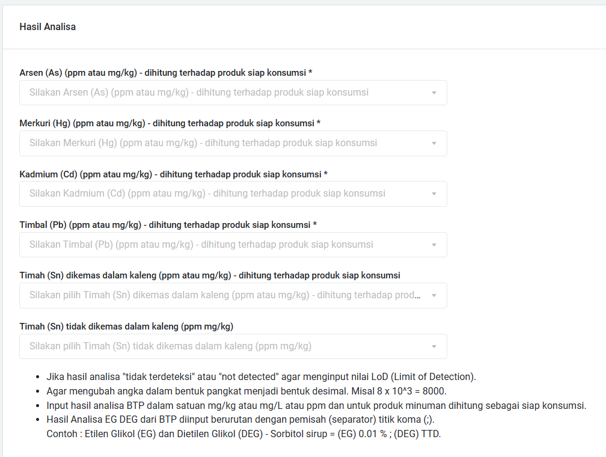Click the arrow icon for Timah tidak dikemas
The image size is (606, 457).
point(434,347)
